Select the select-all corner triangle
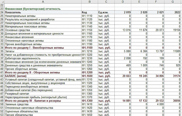 pos(2,2)
